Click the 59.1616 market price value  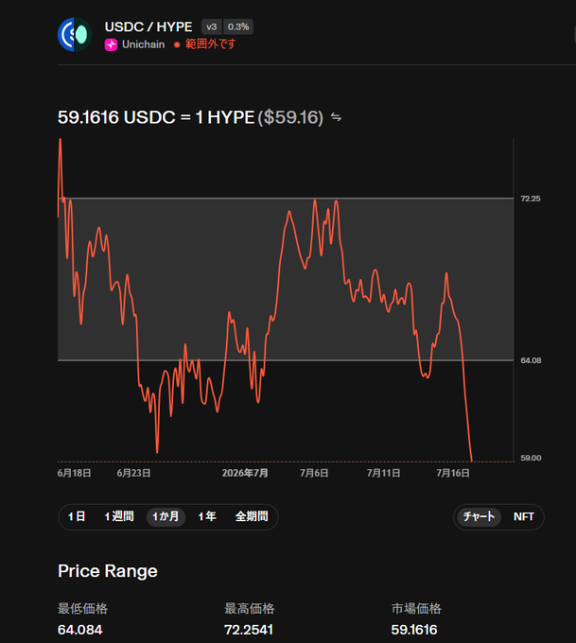point(414,630)
